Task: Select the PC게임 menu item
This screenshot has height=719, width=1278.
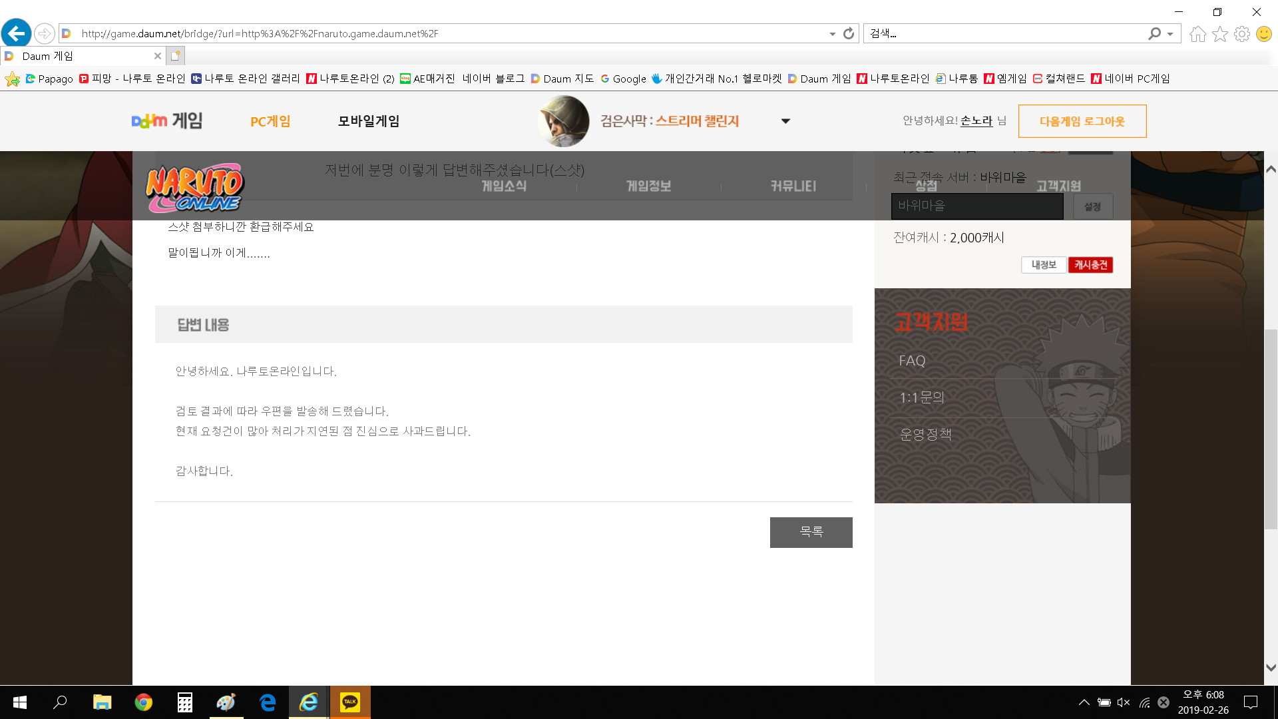Action: click(x=270, y=121)
